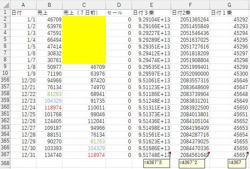Click the yellow cell in row 8
The image size is (250, 169).
(x=84, y=60)
